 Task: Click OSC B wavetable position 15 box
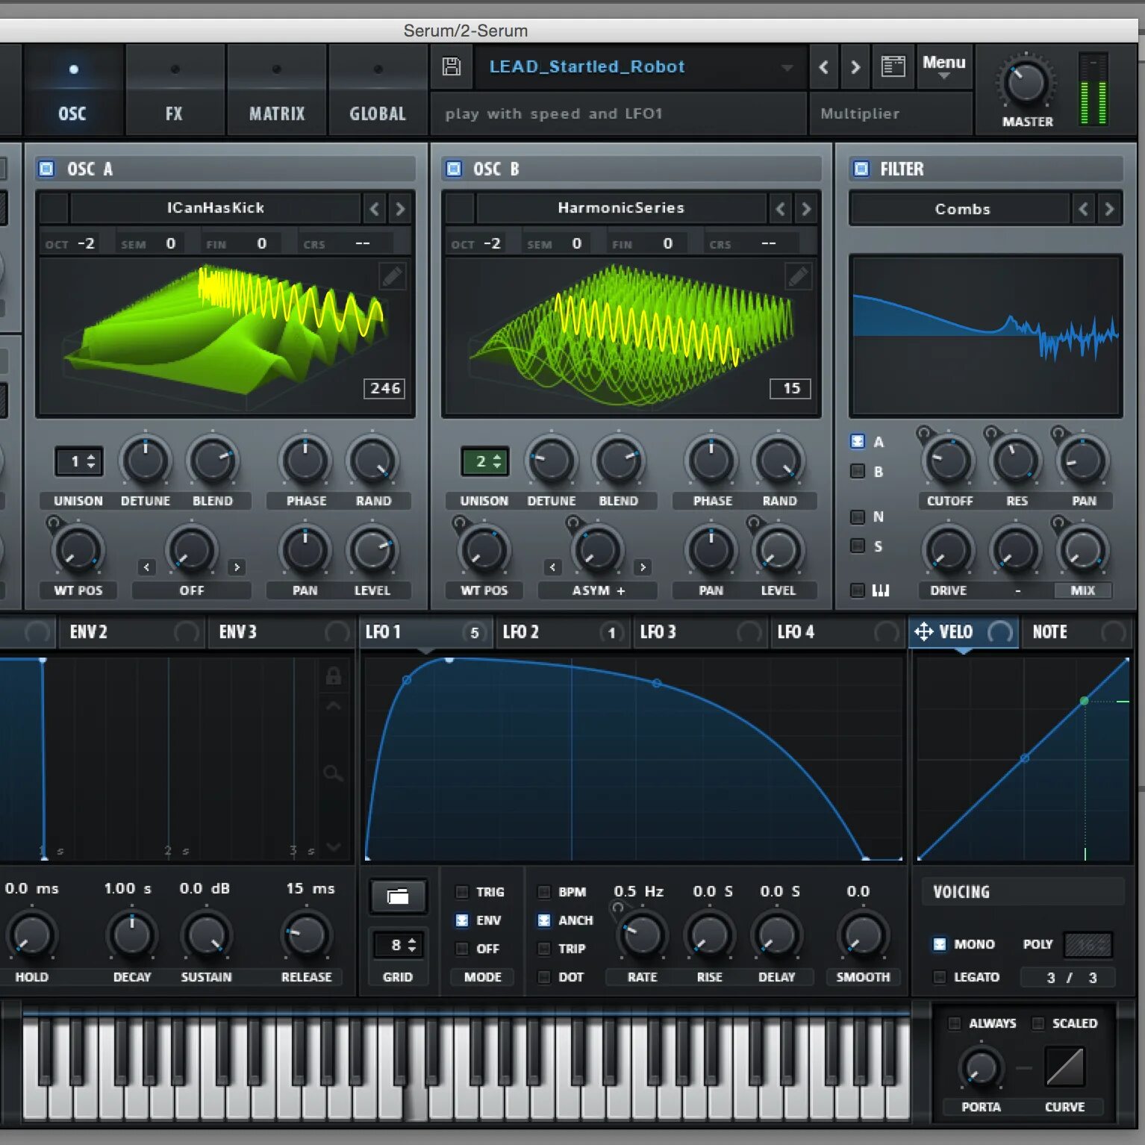click(x=790, y=388)
